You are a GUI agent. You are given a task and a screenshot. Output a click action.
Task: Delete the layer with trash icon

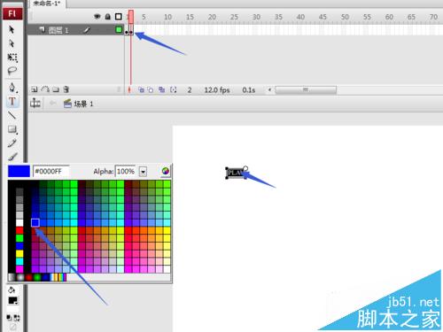pos(66,89)
